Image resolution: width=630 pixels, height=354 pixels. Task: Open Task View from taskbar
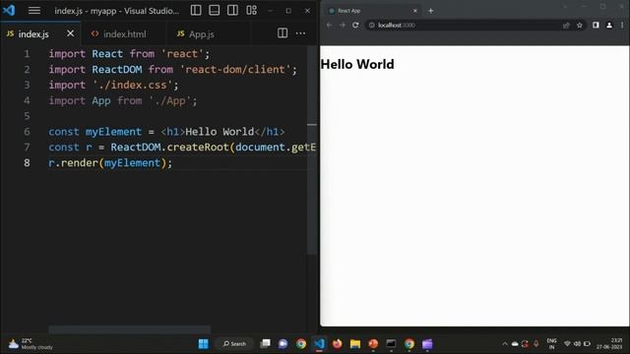pyautogui.click(x=265, y=343)
